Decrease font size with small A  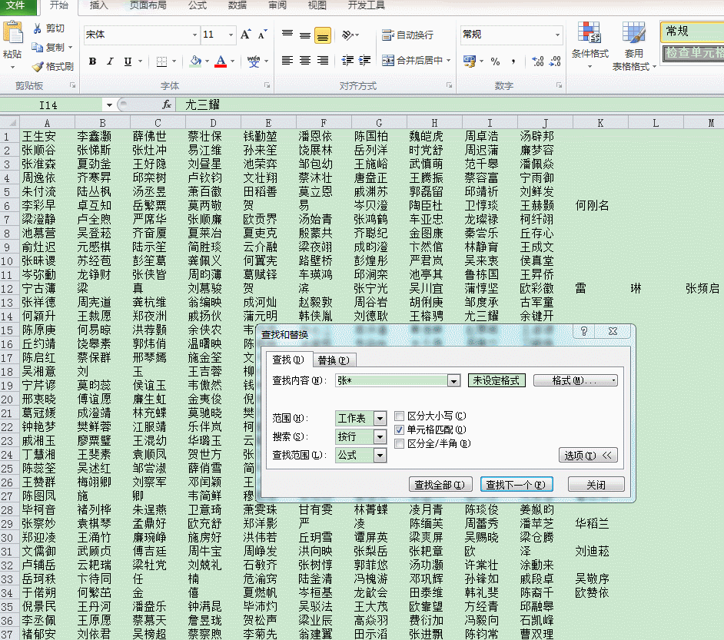[262, 35]
